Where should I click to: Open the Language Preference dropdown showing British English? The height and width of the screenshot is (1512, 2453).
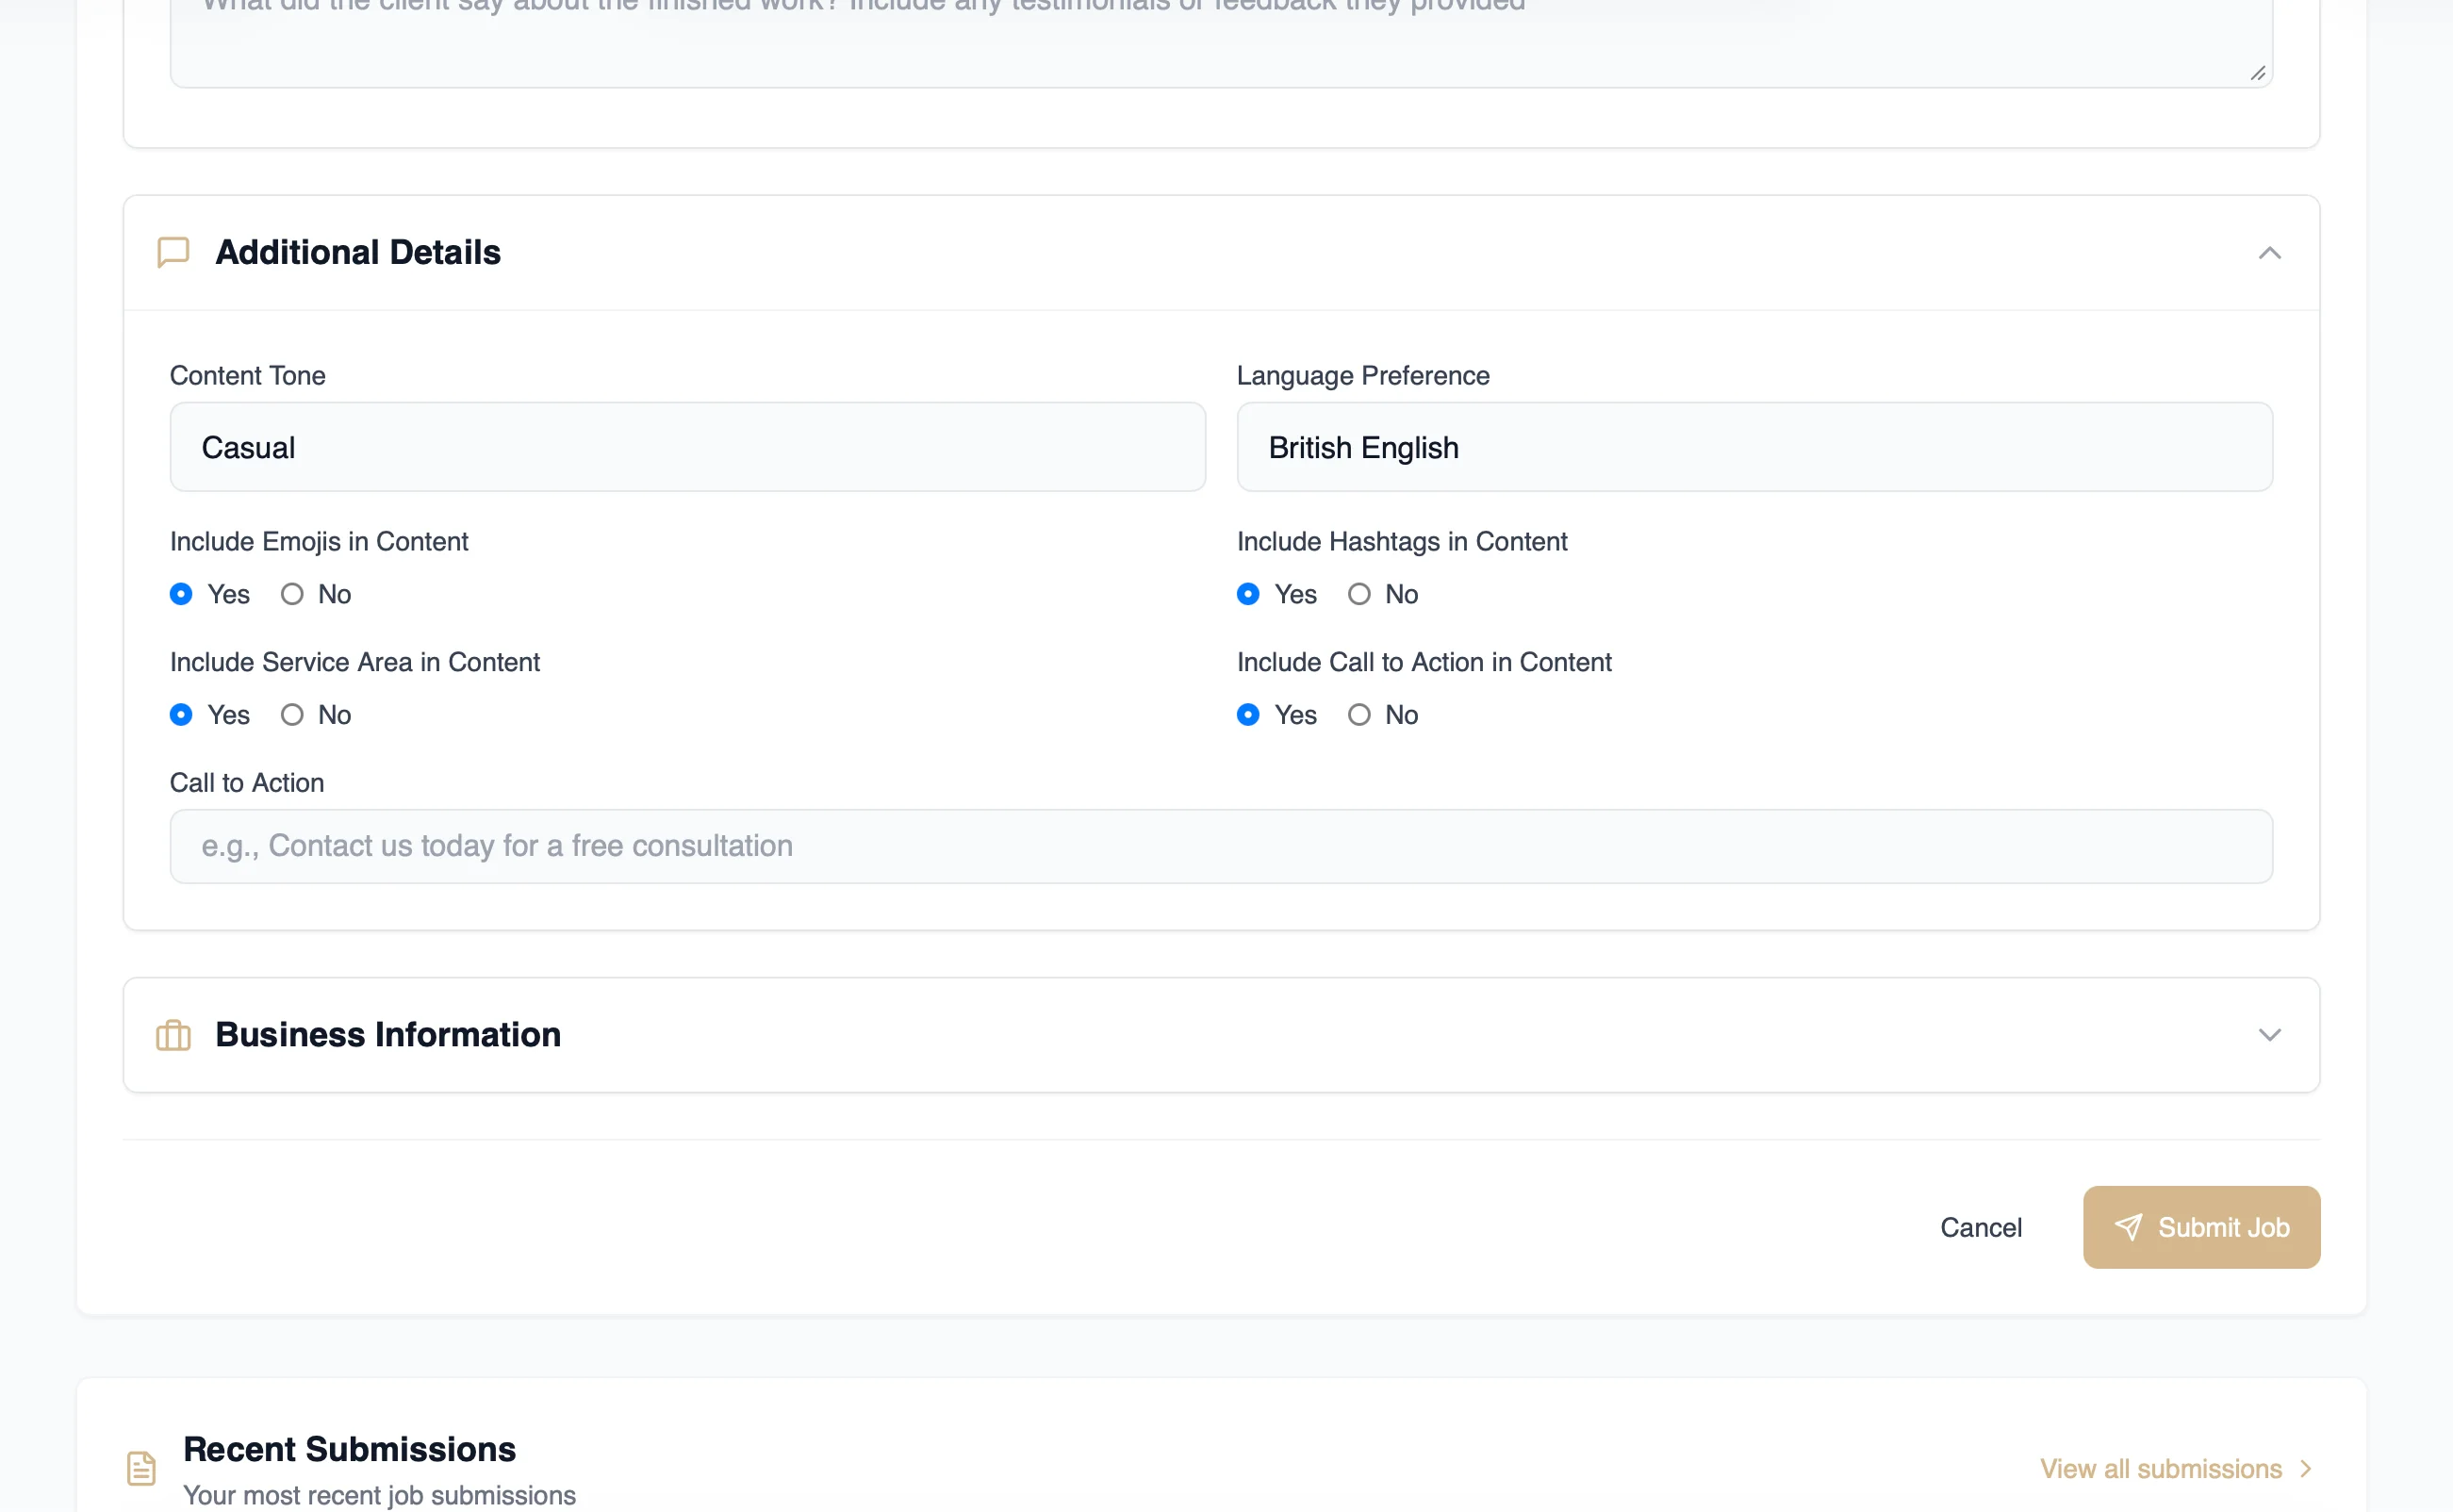1755,447
